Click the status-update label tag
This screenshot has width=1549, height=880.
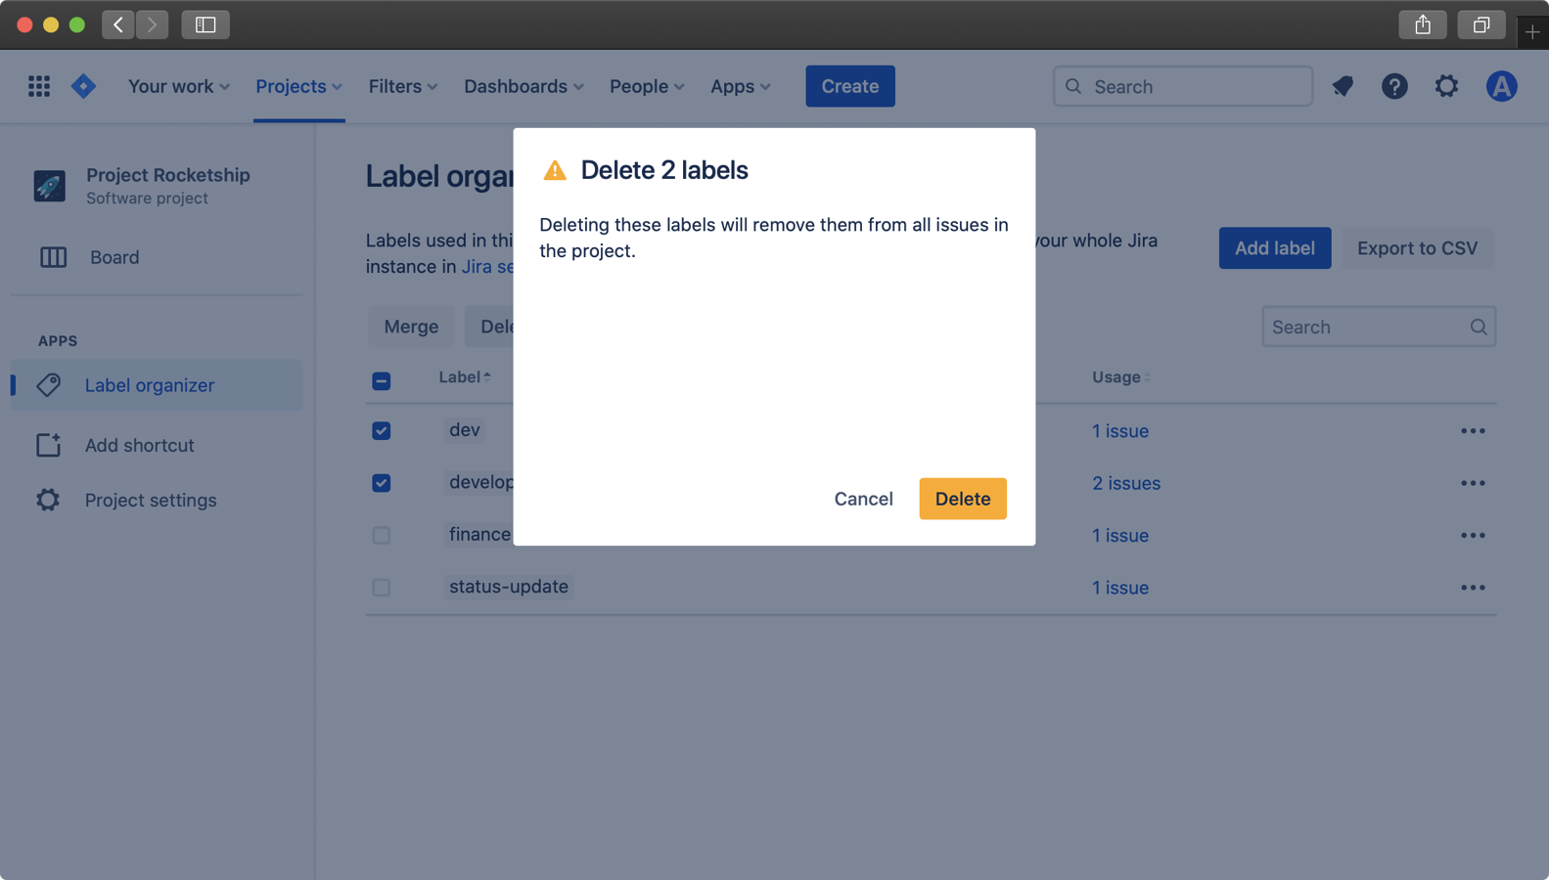[x=509, y=587]
